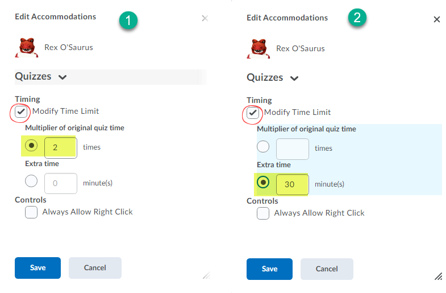Screen dimensions: 446x293
Task: Click the green step 1 badge
Action: coord(128,20)
